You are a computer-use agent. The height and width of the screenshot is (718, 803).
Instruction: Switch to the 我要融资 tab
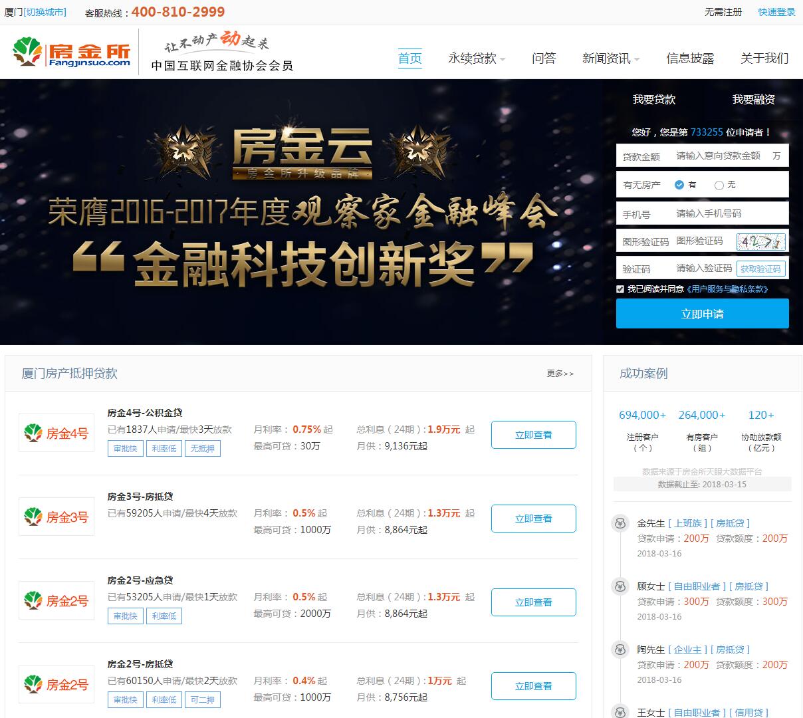tap(754, 100)
